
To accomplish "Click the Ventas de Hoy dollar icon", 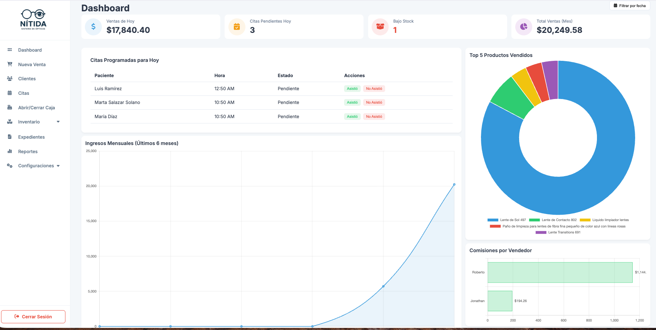I will point(93,27).
